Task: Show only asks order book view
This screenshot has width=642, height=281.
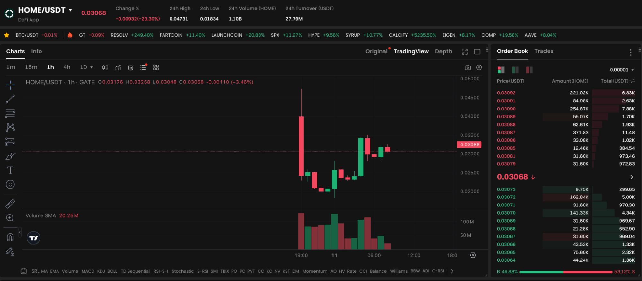Action: click(529, 70)
